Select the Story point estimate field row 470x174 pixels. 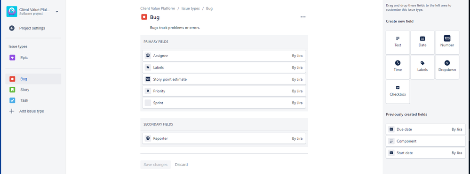224,79
